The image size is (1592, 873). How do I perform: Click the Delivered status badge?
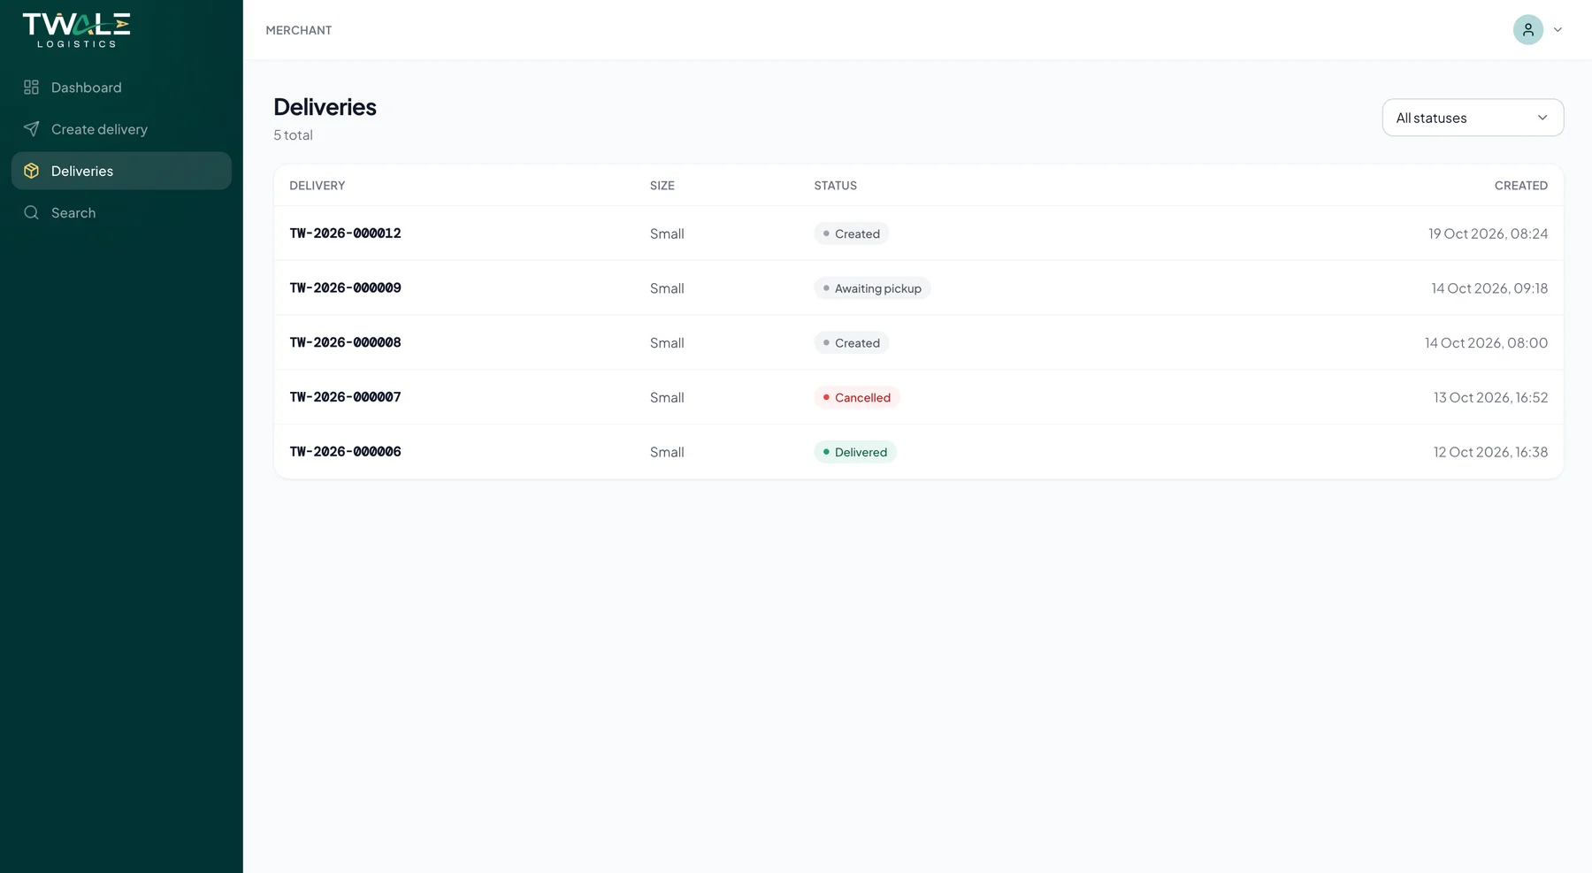click(855, 452)
